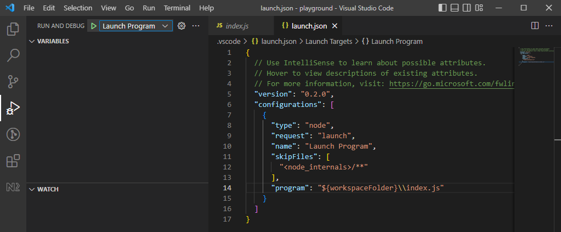Screen dimensions: 561x232
Task: Collapse the VARIABLES section
Action: 117,41
